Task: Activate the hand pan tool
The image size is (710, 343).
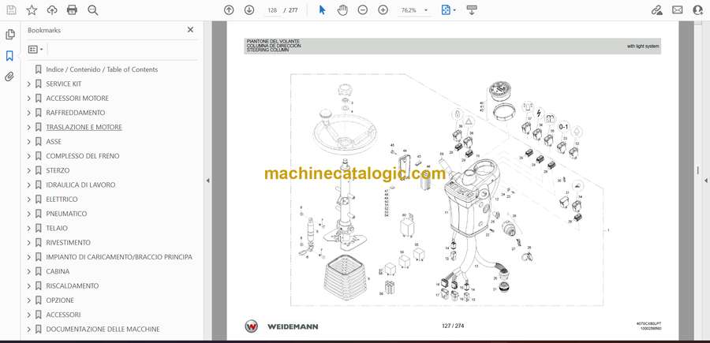Action: [x=343, y=10]
